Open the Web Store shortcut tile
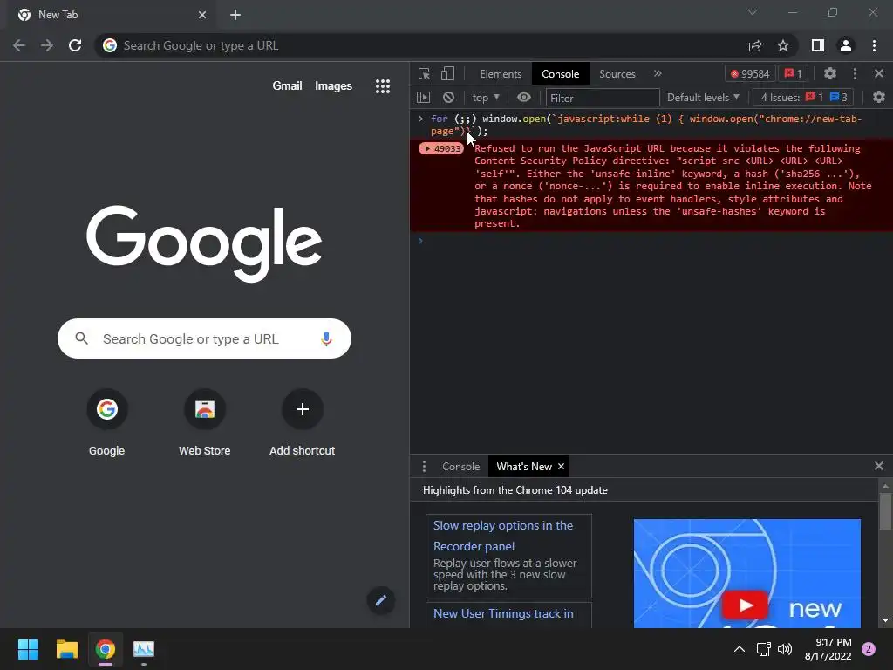Image resolution: width=893 pixels, height=670 pixels. [x=204, y=424]
